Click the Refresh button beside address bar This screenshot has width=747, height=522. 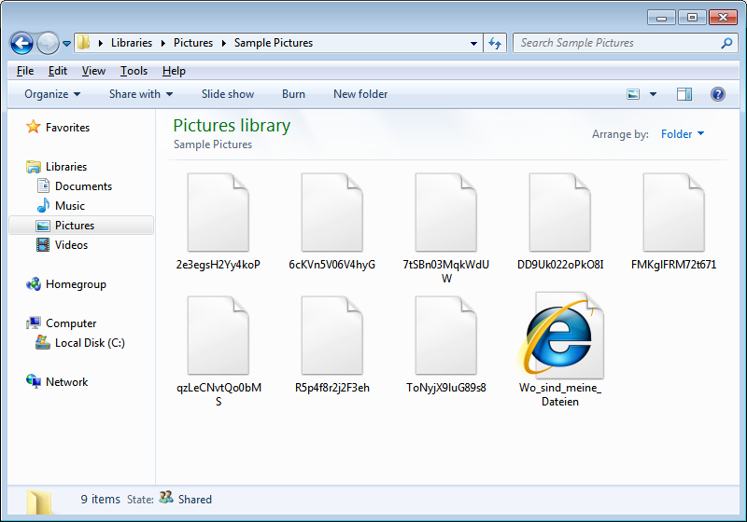(495, 43)
